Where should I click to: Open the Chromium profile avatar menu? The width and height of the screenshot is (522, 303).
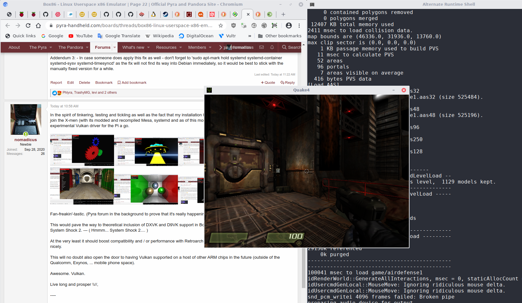[x=289, y=25]
